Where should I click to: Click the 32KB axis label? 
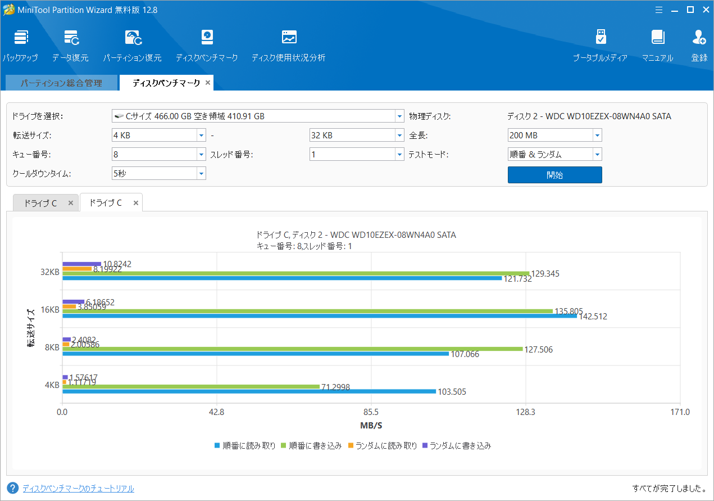click(51, 271)
